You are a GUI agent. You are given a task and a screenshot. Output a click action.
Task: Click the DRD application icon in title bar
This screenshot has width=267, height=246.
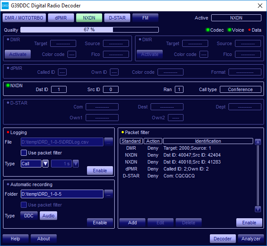[x=5, y=6]
